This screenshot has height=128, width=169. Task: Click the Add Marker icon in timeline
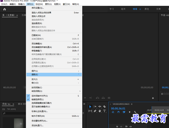130,112
